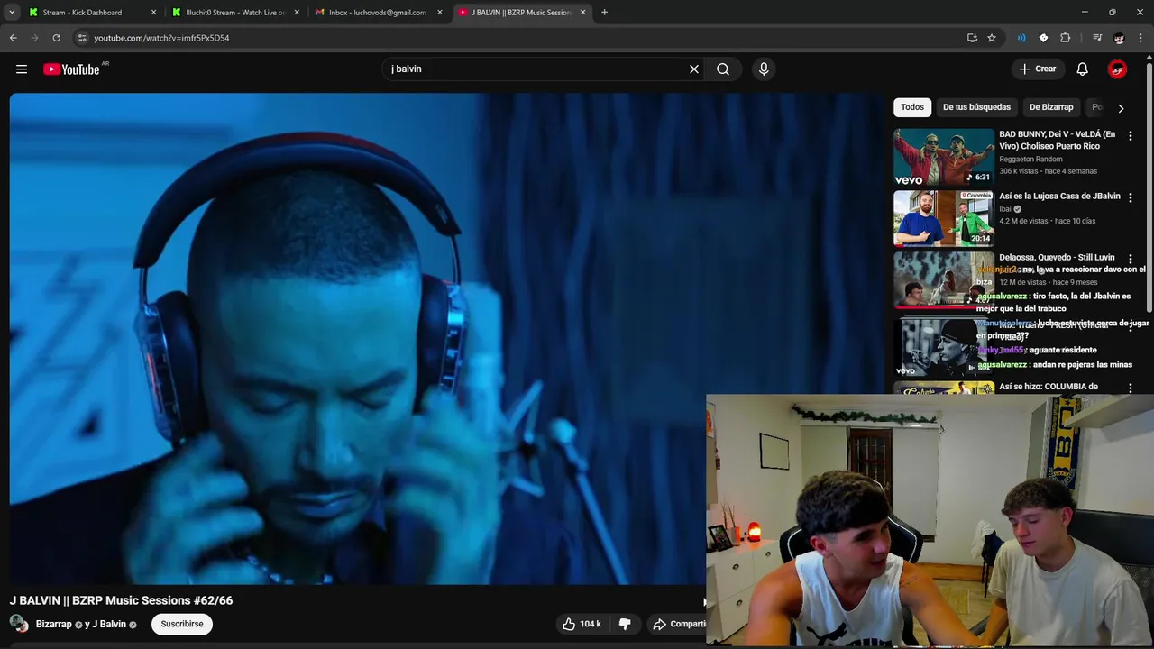Screen dimensions: 1154x649
Task: Open options for Delaossa Still Luvin video
Action: (x=1131, y=259)
